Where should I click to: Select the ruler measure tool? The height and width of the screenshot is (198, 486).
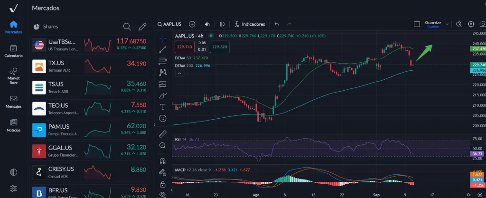[x=163, y=134]
